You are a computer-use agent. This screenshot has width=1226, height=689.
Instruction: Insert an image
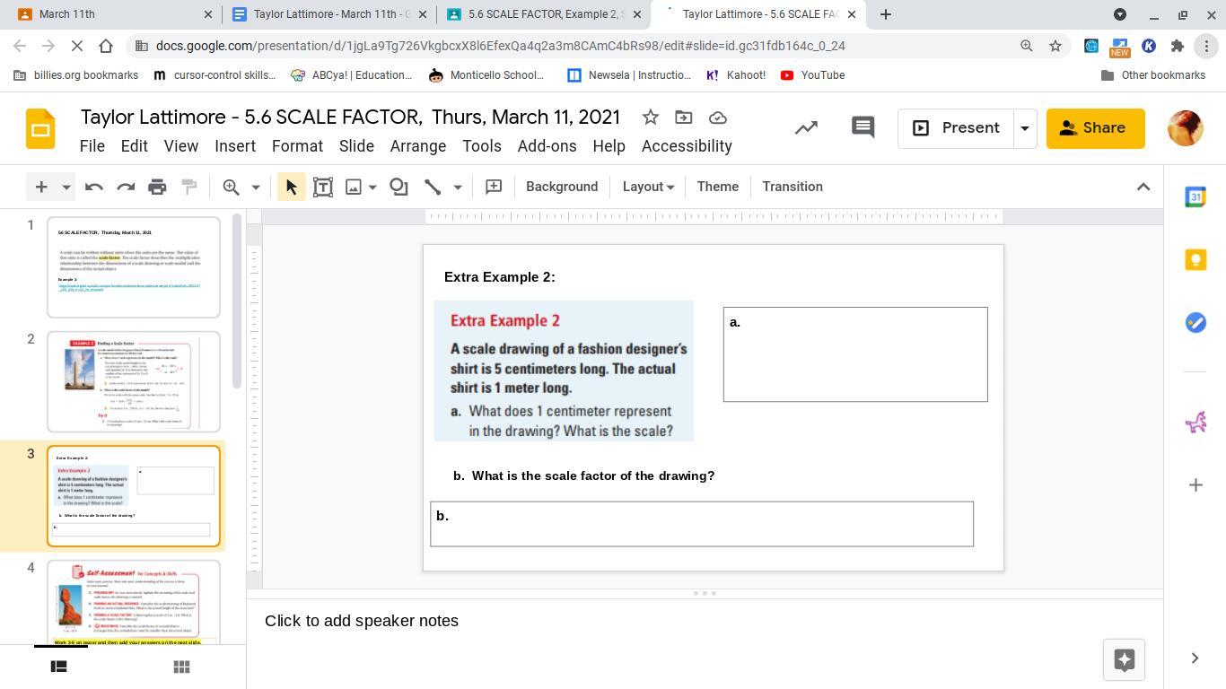(354, 187)
